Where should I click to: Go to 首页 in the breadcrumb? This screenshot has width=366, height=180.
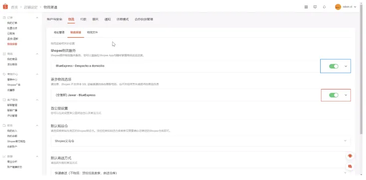pyautogui.click(x=14, y=7)
